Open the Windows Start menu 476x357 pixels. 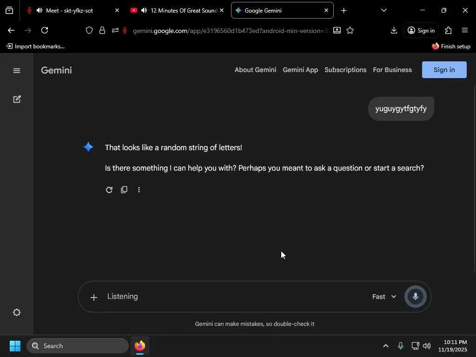click(x=15, y=346)
